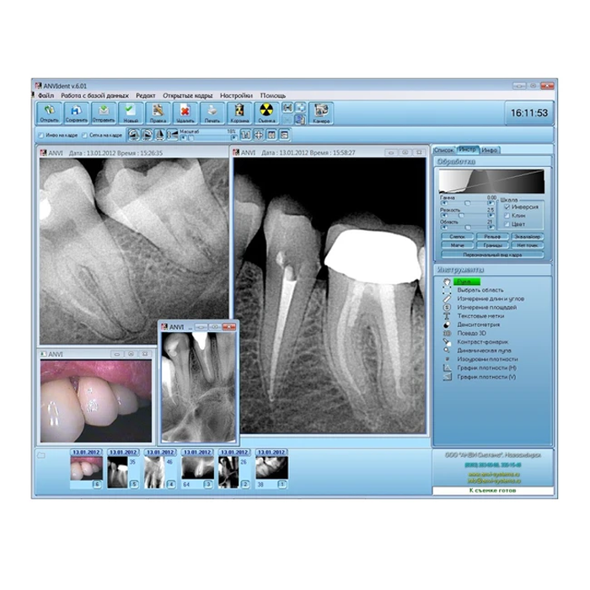Switch to the Список tab
This screenshot has width=590, height=590.
pyautogui.click(x=444, y=149)
